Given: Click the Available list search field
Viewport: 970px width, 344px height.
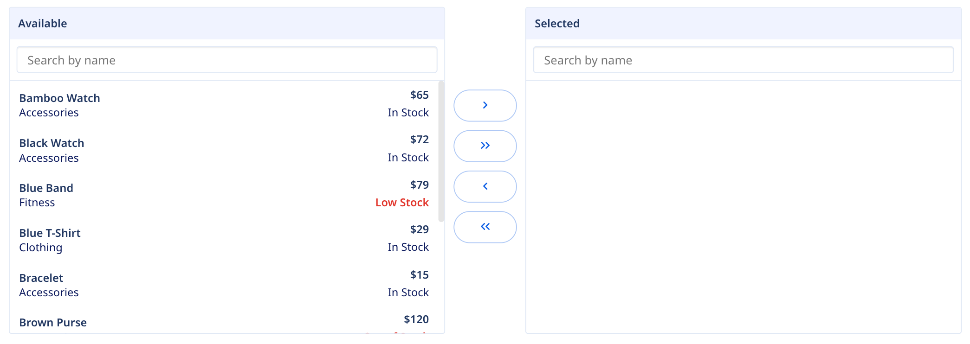Looking at the screenshot, I should click(226, 59).
